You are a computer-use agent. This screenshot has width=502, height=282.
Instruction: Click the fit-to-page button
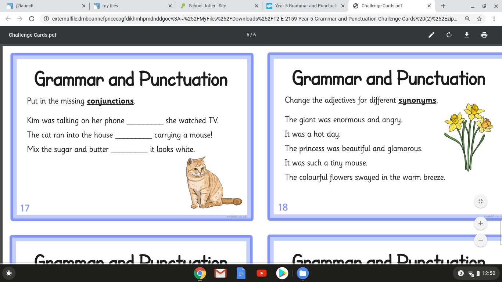point(480,201)
